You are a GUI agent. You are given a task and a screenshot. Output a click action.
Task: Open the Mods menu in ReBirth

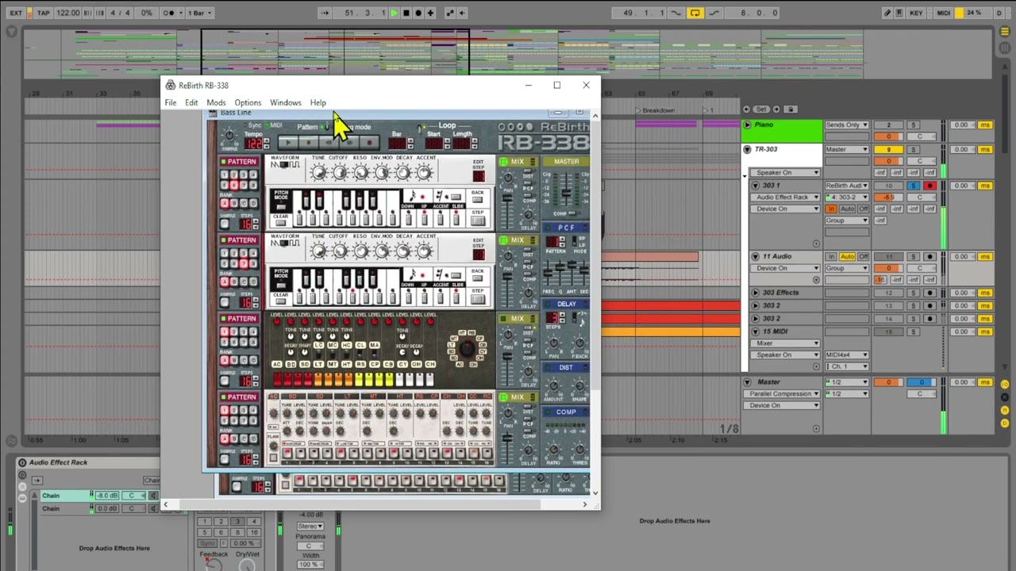[216, 102]
